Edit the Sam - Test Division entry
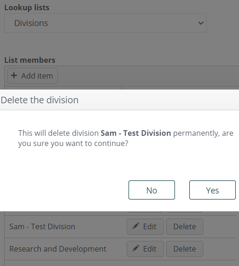The height and width of the screenshot is (266, 239). 145,226
